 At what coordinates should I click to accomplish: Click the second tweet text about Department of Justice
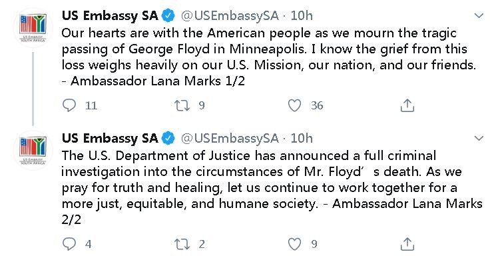pos(272,187)
